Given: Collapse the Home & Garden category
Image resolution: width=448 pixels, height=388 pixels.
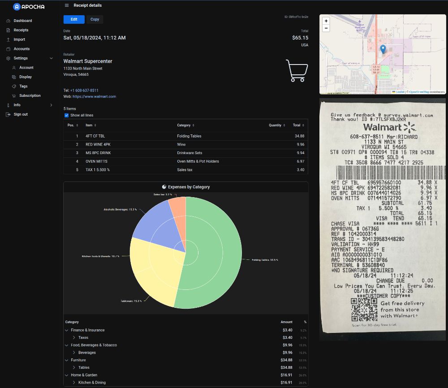Looking at the screenshot, I should (67, 375).
